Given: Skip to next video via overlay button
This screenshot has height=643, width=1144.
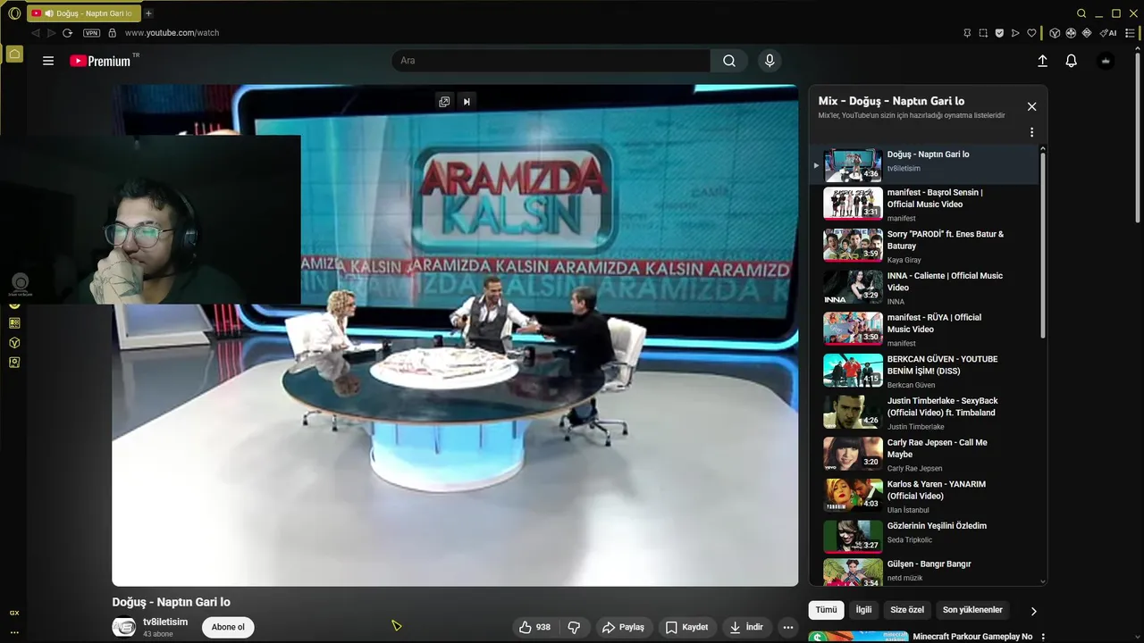Looking at the screenshot, I should (x=467, y=102).
